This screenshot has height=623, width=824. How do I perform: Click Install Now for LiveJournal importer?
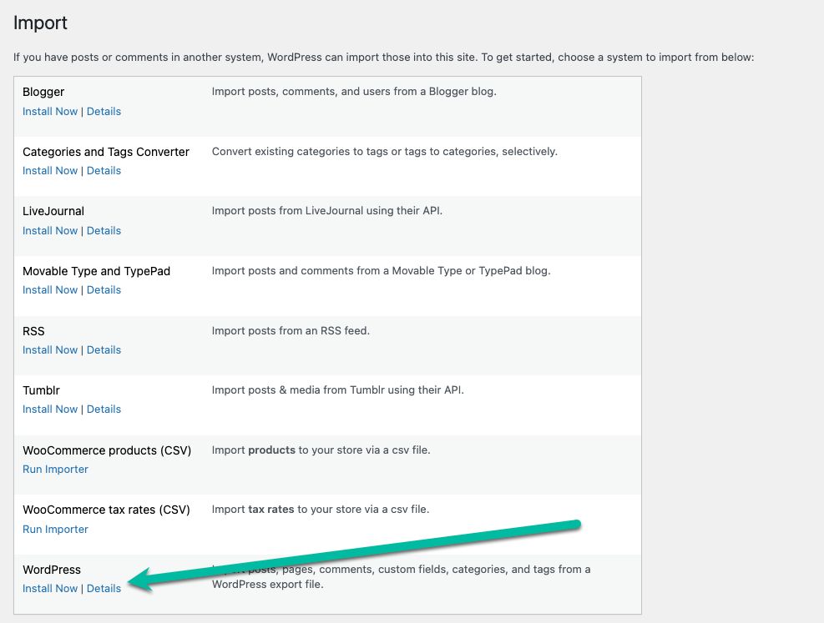[x=50, y=230]
